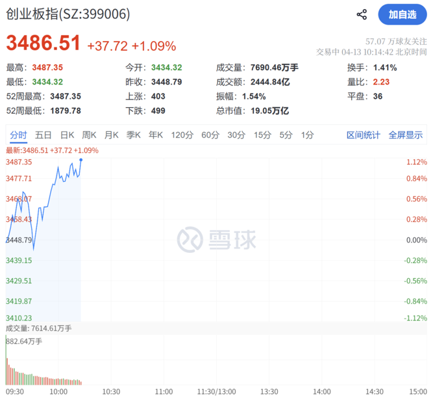Select the 五日 chart tab

43,135
